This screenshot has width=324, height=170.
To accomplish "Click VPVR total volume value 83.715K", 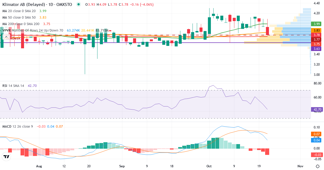I will (102, 30).
